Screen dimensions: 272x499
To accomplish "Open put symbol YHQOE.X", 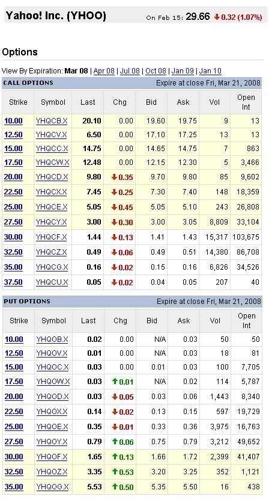I will pyautogui.click(x=52, y=426).
